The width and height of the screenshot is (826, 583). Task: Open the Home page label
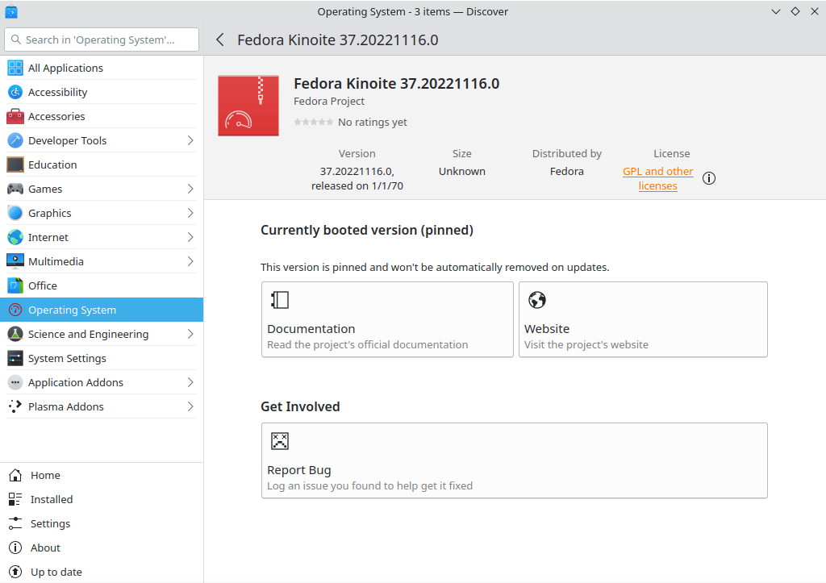click(45, 475)
